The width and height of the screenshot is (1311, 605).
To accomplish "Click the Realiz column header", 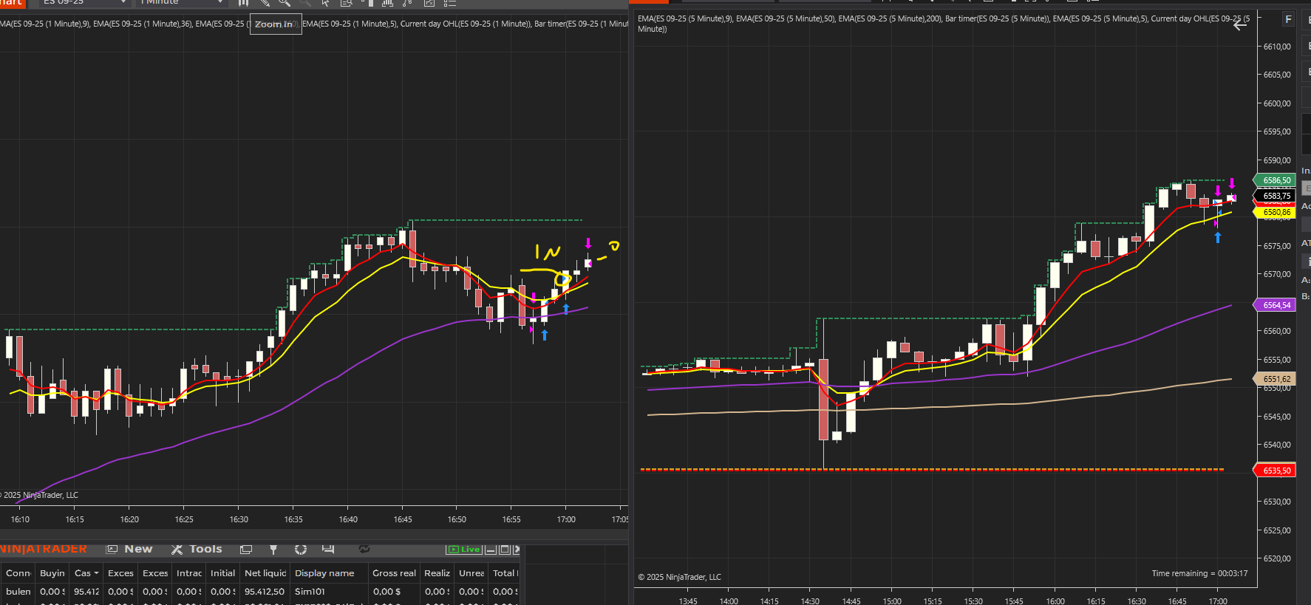I will tap(437, 573).
